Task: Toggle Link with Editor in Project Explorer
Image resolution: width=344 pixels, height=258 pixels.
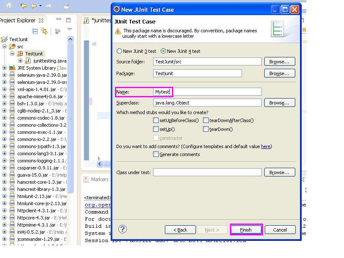Action: point(45,31)
